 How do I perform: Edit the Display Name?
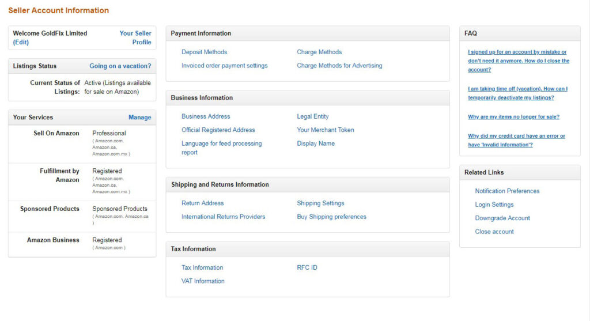click(316, 143)
